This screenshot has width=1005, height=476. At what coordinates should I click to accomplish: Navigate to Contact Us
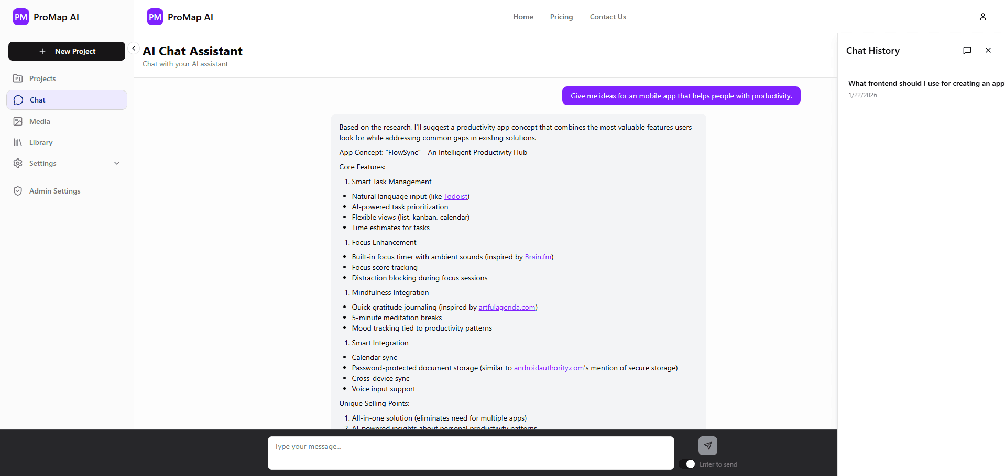(607, 16)
